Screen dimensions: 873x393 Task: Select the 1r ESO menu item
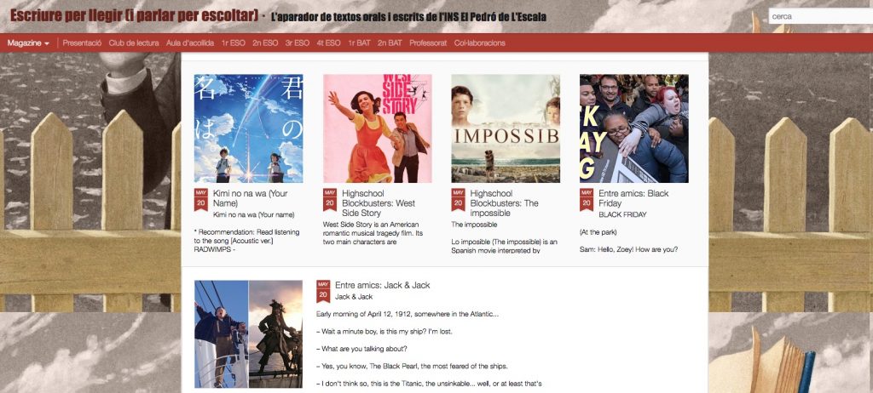pos(234,43)
